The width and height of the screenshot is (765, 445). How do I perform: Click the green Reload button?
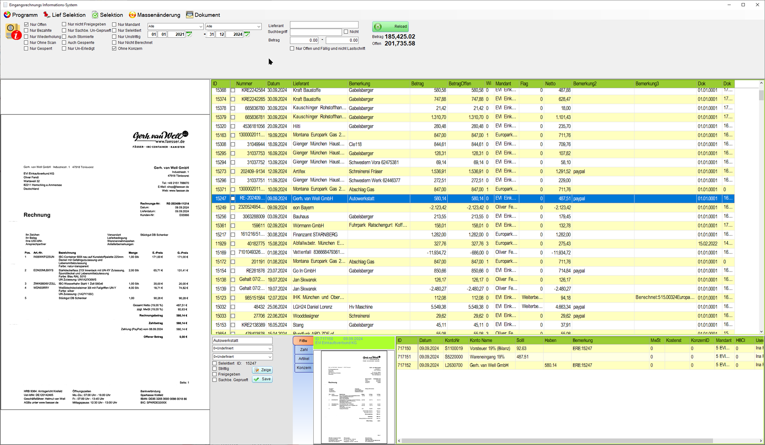(390, 26)
